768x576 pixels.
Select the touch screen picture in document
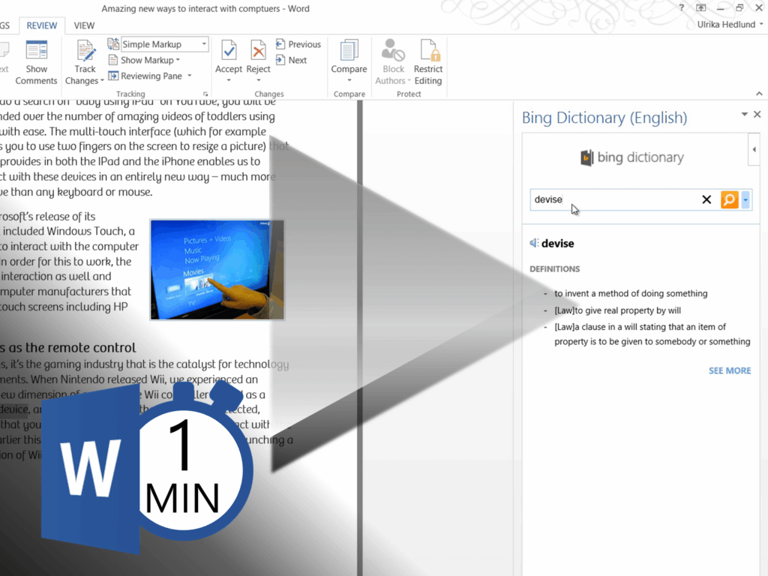click(217, 269)
